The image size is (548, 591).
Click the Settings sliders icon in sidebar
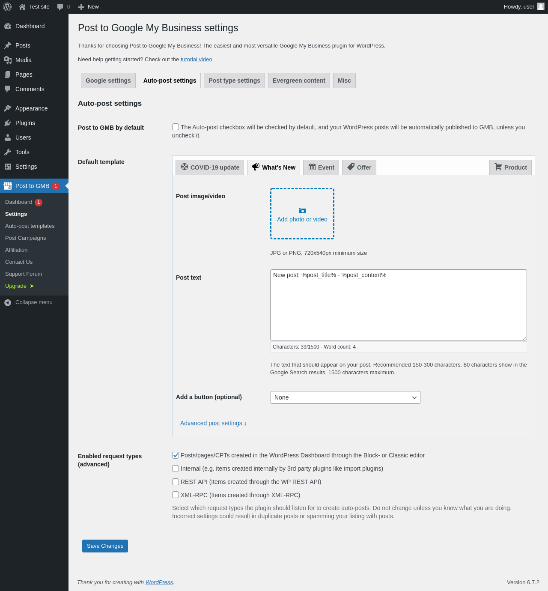(x=8, y=167)
